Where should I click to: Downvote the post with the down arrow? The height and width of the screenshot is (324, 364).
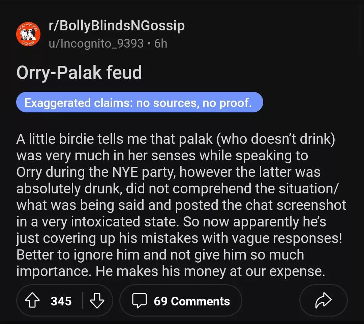(x=97, y=301)
